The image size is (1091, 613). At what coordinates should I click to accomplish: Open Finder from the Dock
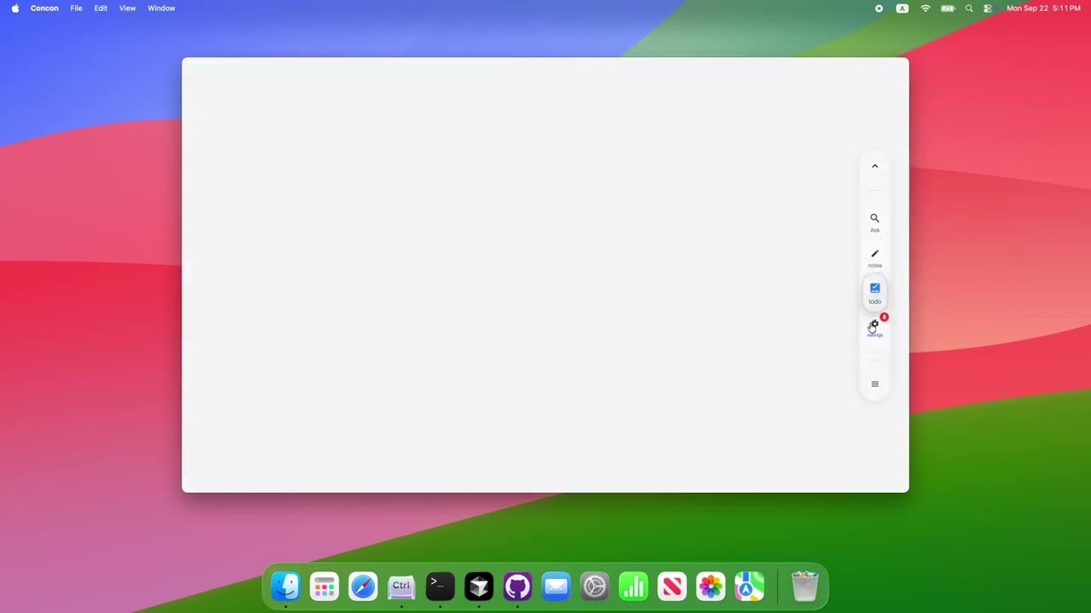pyautogui.click(x=286, y=586)
